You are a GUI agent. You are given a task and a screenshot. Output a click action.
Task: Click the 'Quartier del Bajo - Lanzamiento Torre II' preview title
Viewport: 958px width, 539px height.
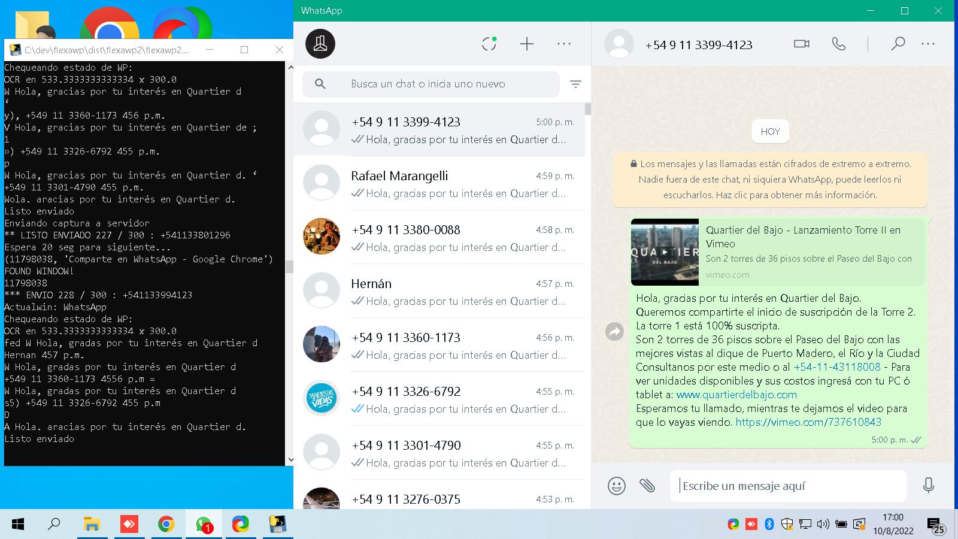point(803,237)
